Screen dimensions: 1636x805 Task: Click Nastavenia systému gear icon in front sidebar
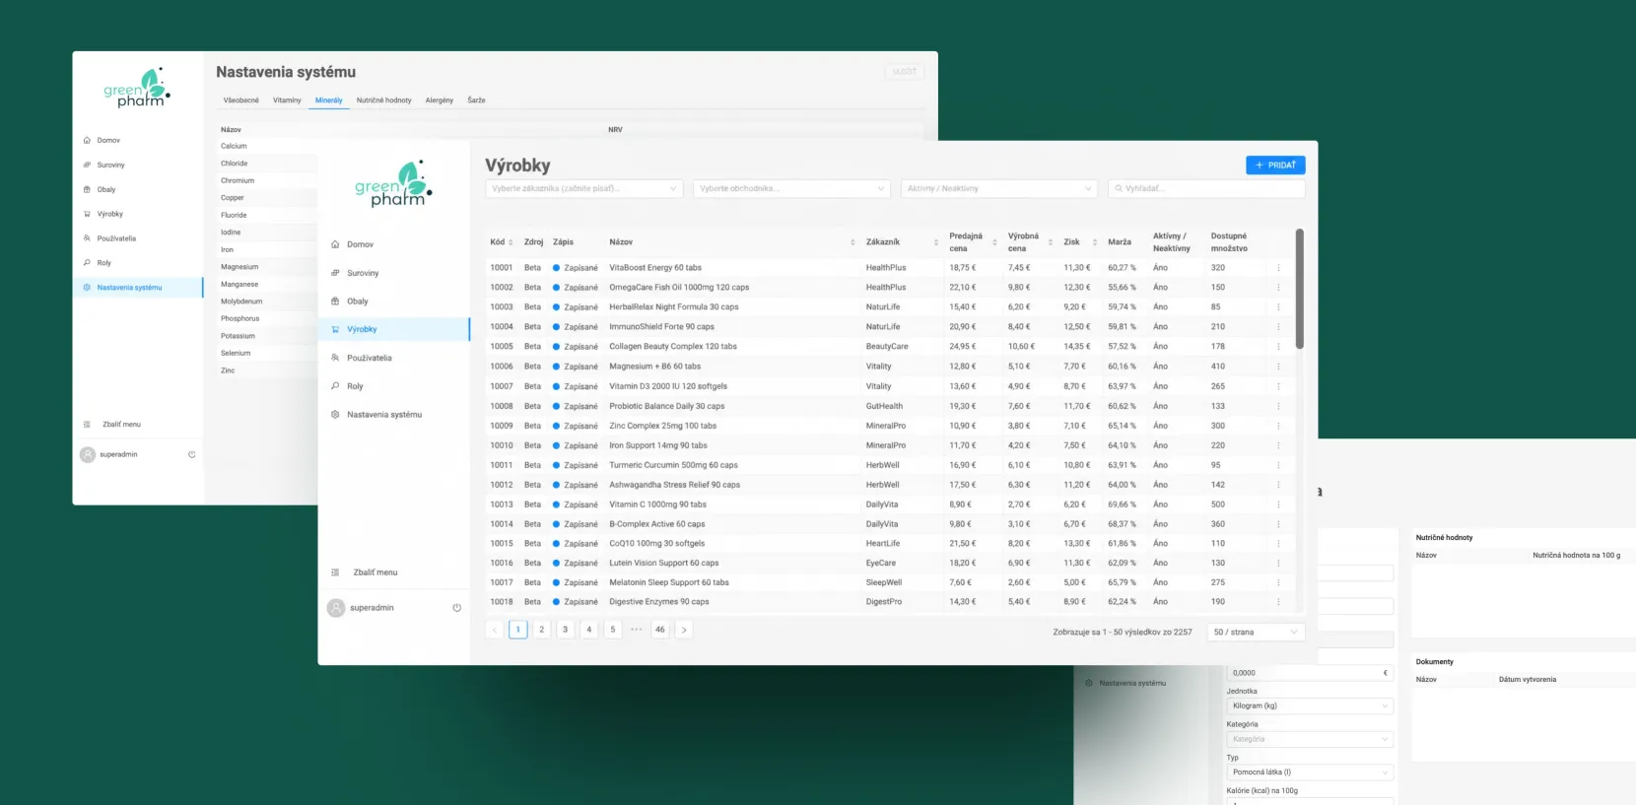click(335, 415)
